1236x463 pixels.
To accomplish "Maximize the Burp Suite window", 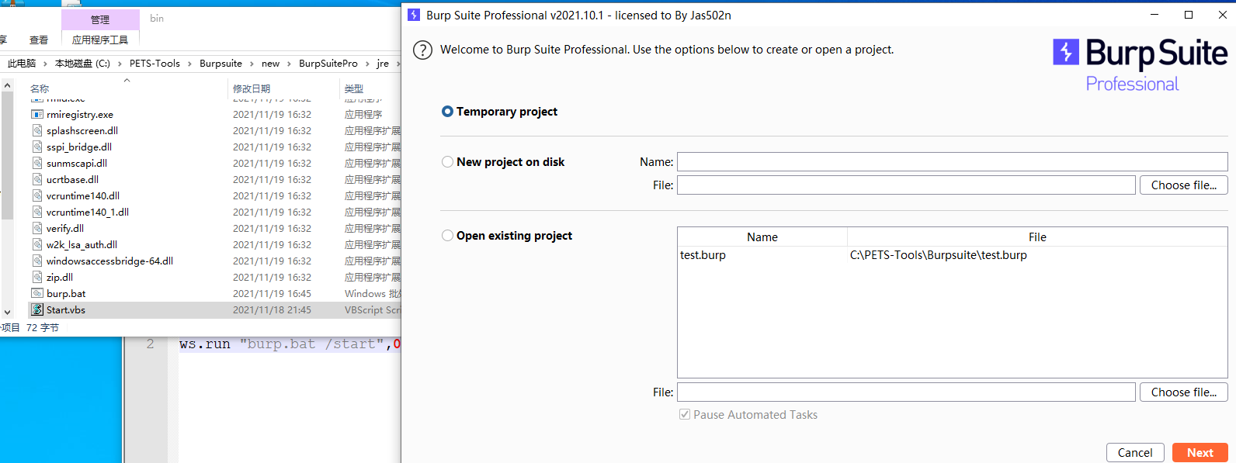I will tap(1188, 15).
